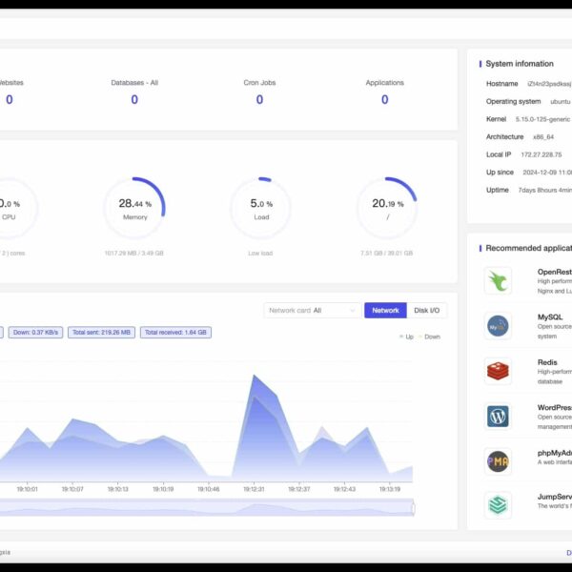The image size is (572, 572).
Task: Click the Memory usage gauge circle
Action: (x=134, y=208)
